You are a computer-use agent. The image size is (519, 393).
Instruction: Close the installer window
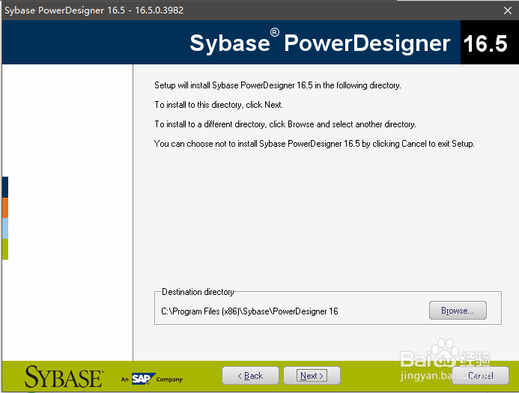(508, 10)
